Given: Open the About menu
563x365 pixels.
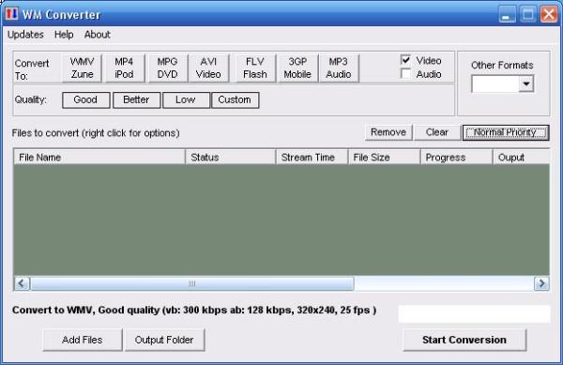Looking at the screenshot, I should tap(98, 35).
